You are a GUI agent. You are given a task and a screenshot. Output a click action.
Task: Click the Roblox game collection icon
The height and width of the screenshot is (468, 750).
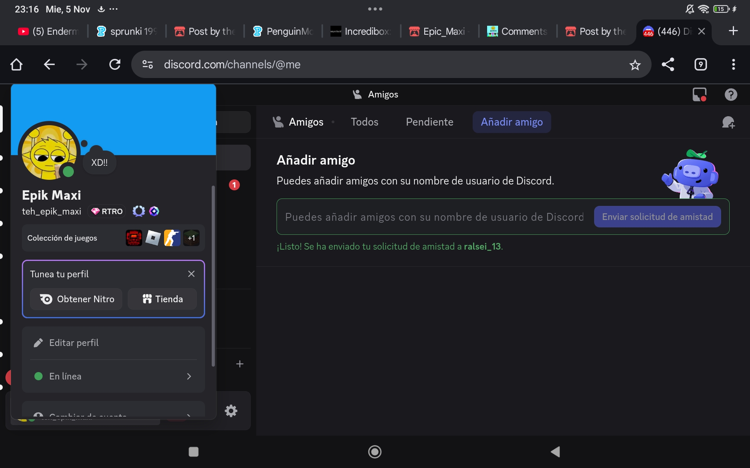[x=153, y=238]
